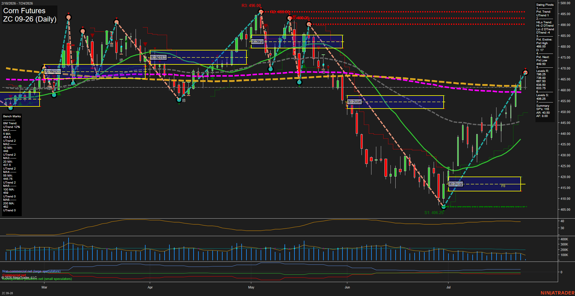Select the Pvt. Trend entry in Swing Pivots
The image size is (575, 296).
[x=544, y=12]
